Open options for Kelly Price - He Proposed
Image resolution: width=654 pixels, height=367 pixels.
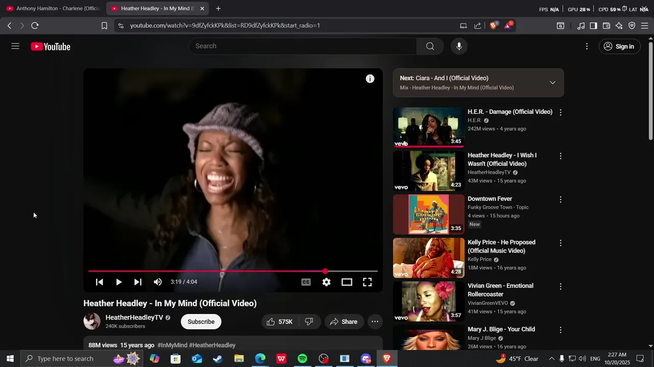pyautogui.click(x=560, y=243)
